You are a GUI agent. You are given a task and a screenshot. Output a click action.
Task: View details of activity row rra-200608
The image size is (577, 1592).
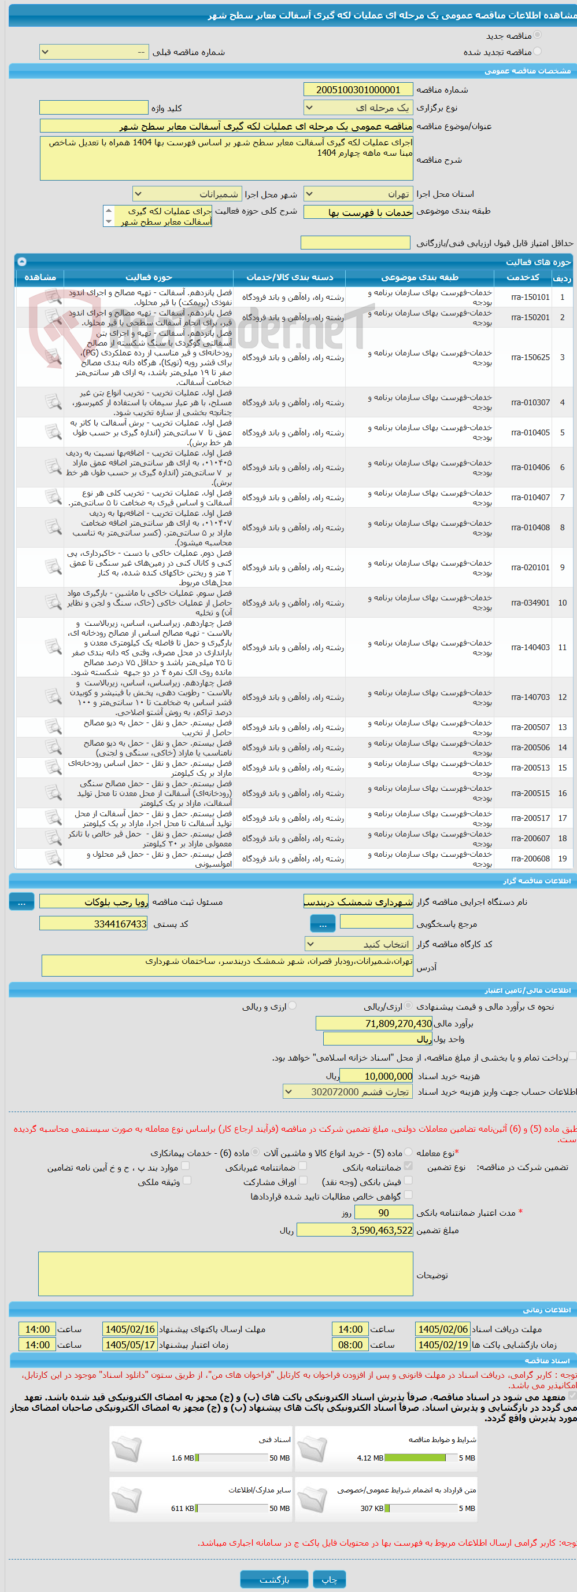click(x=53, y=859)
